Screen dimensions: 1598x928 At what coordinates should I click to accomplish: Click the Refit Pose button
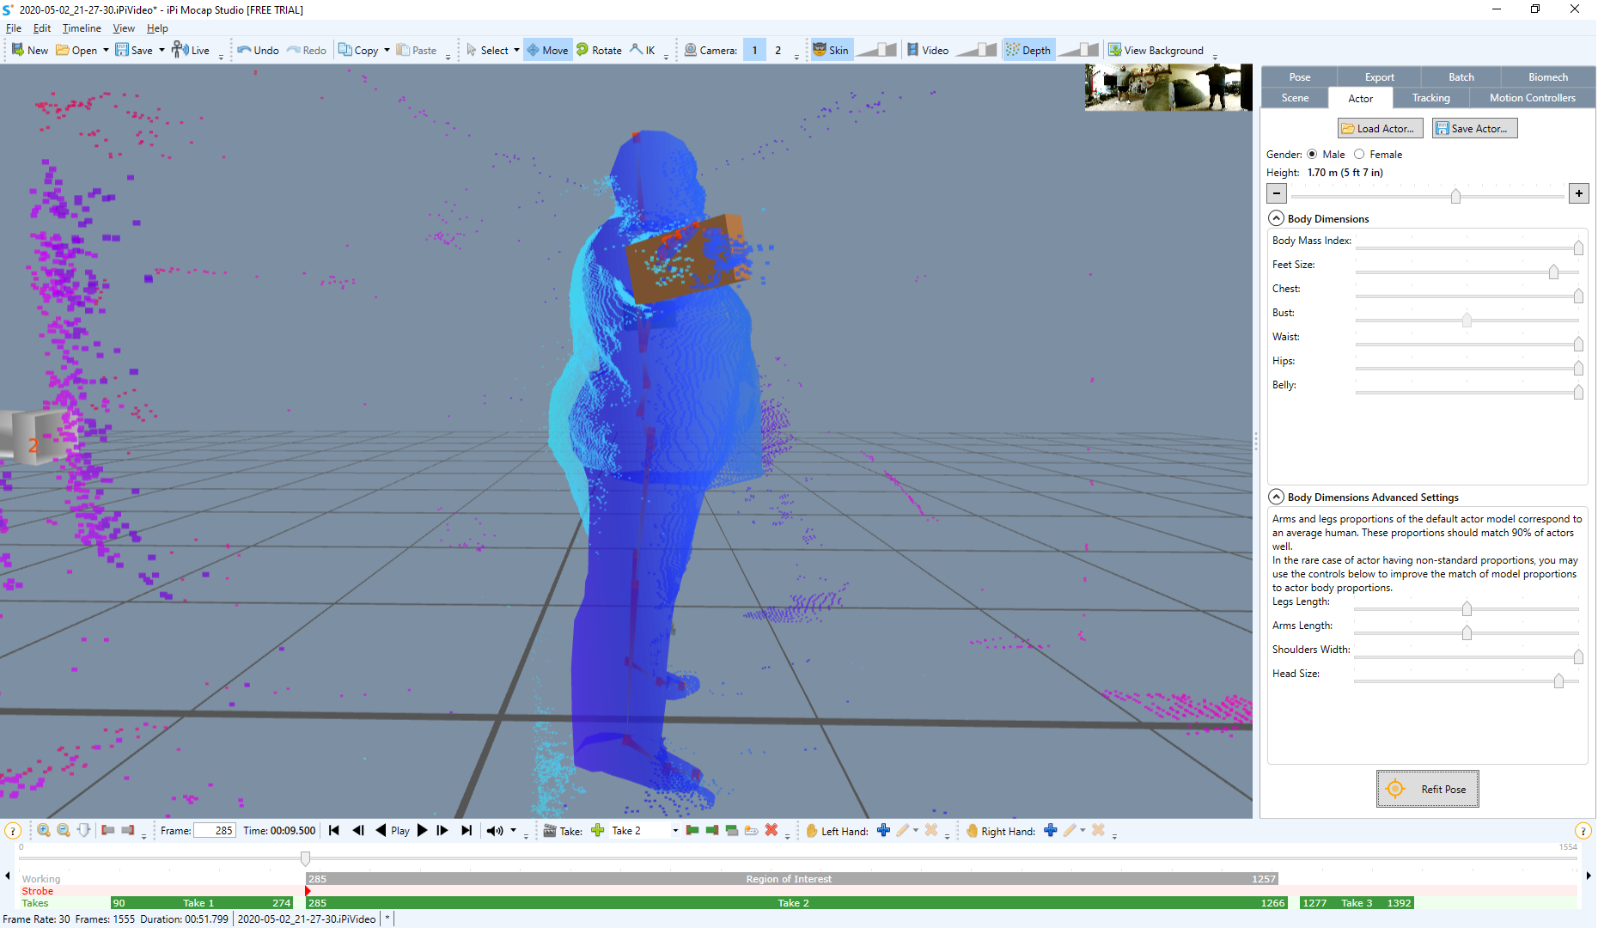[1427, 789]
